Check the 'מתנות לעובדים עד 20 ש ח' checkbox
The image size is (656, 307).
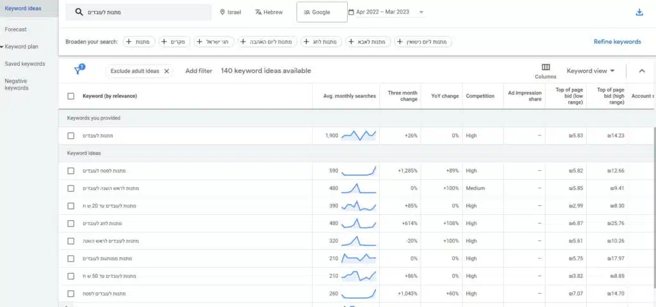70,206
